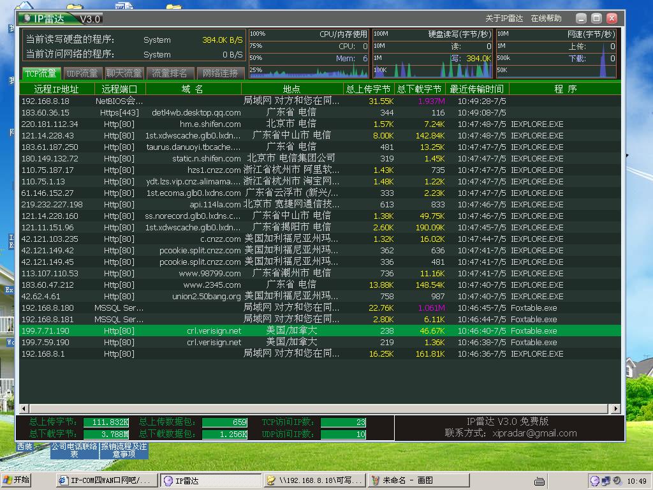
Task: Open the \\192.168.8.18 folder taskbar item
Action: (314, 480)
